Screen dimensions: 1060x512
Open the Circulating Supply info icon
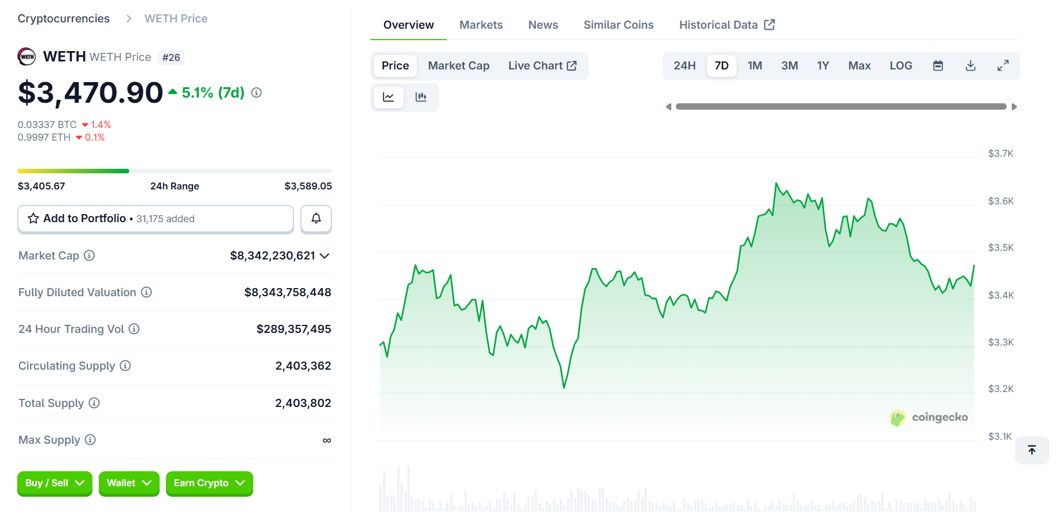(125, 366)
